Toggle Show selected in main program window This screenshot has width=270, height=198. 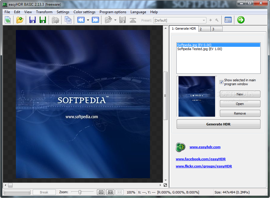point(221,82)
